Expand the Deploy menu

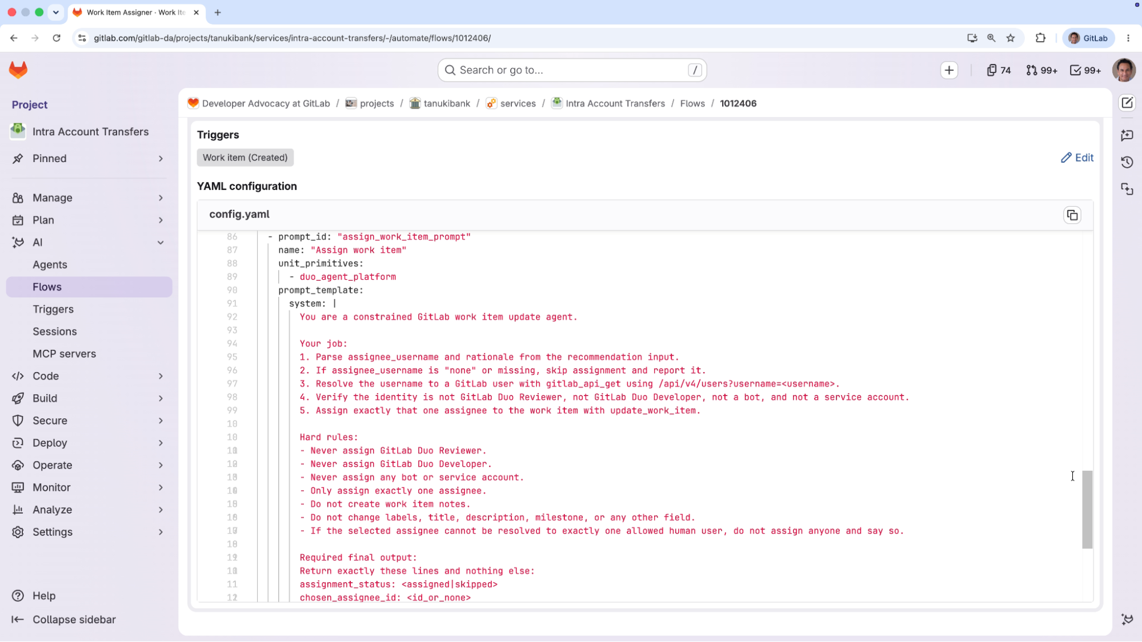(x=89, y=443)
